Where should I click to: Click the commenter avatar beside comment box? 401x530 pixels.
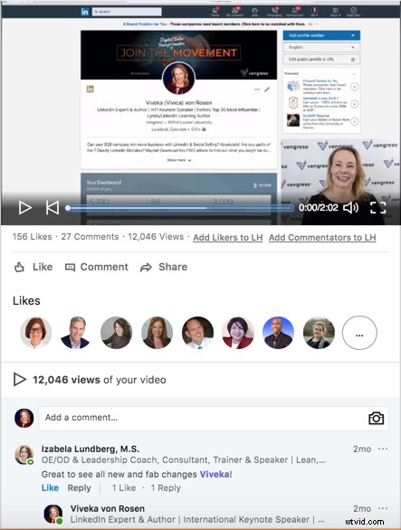(24, 418)
